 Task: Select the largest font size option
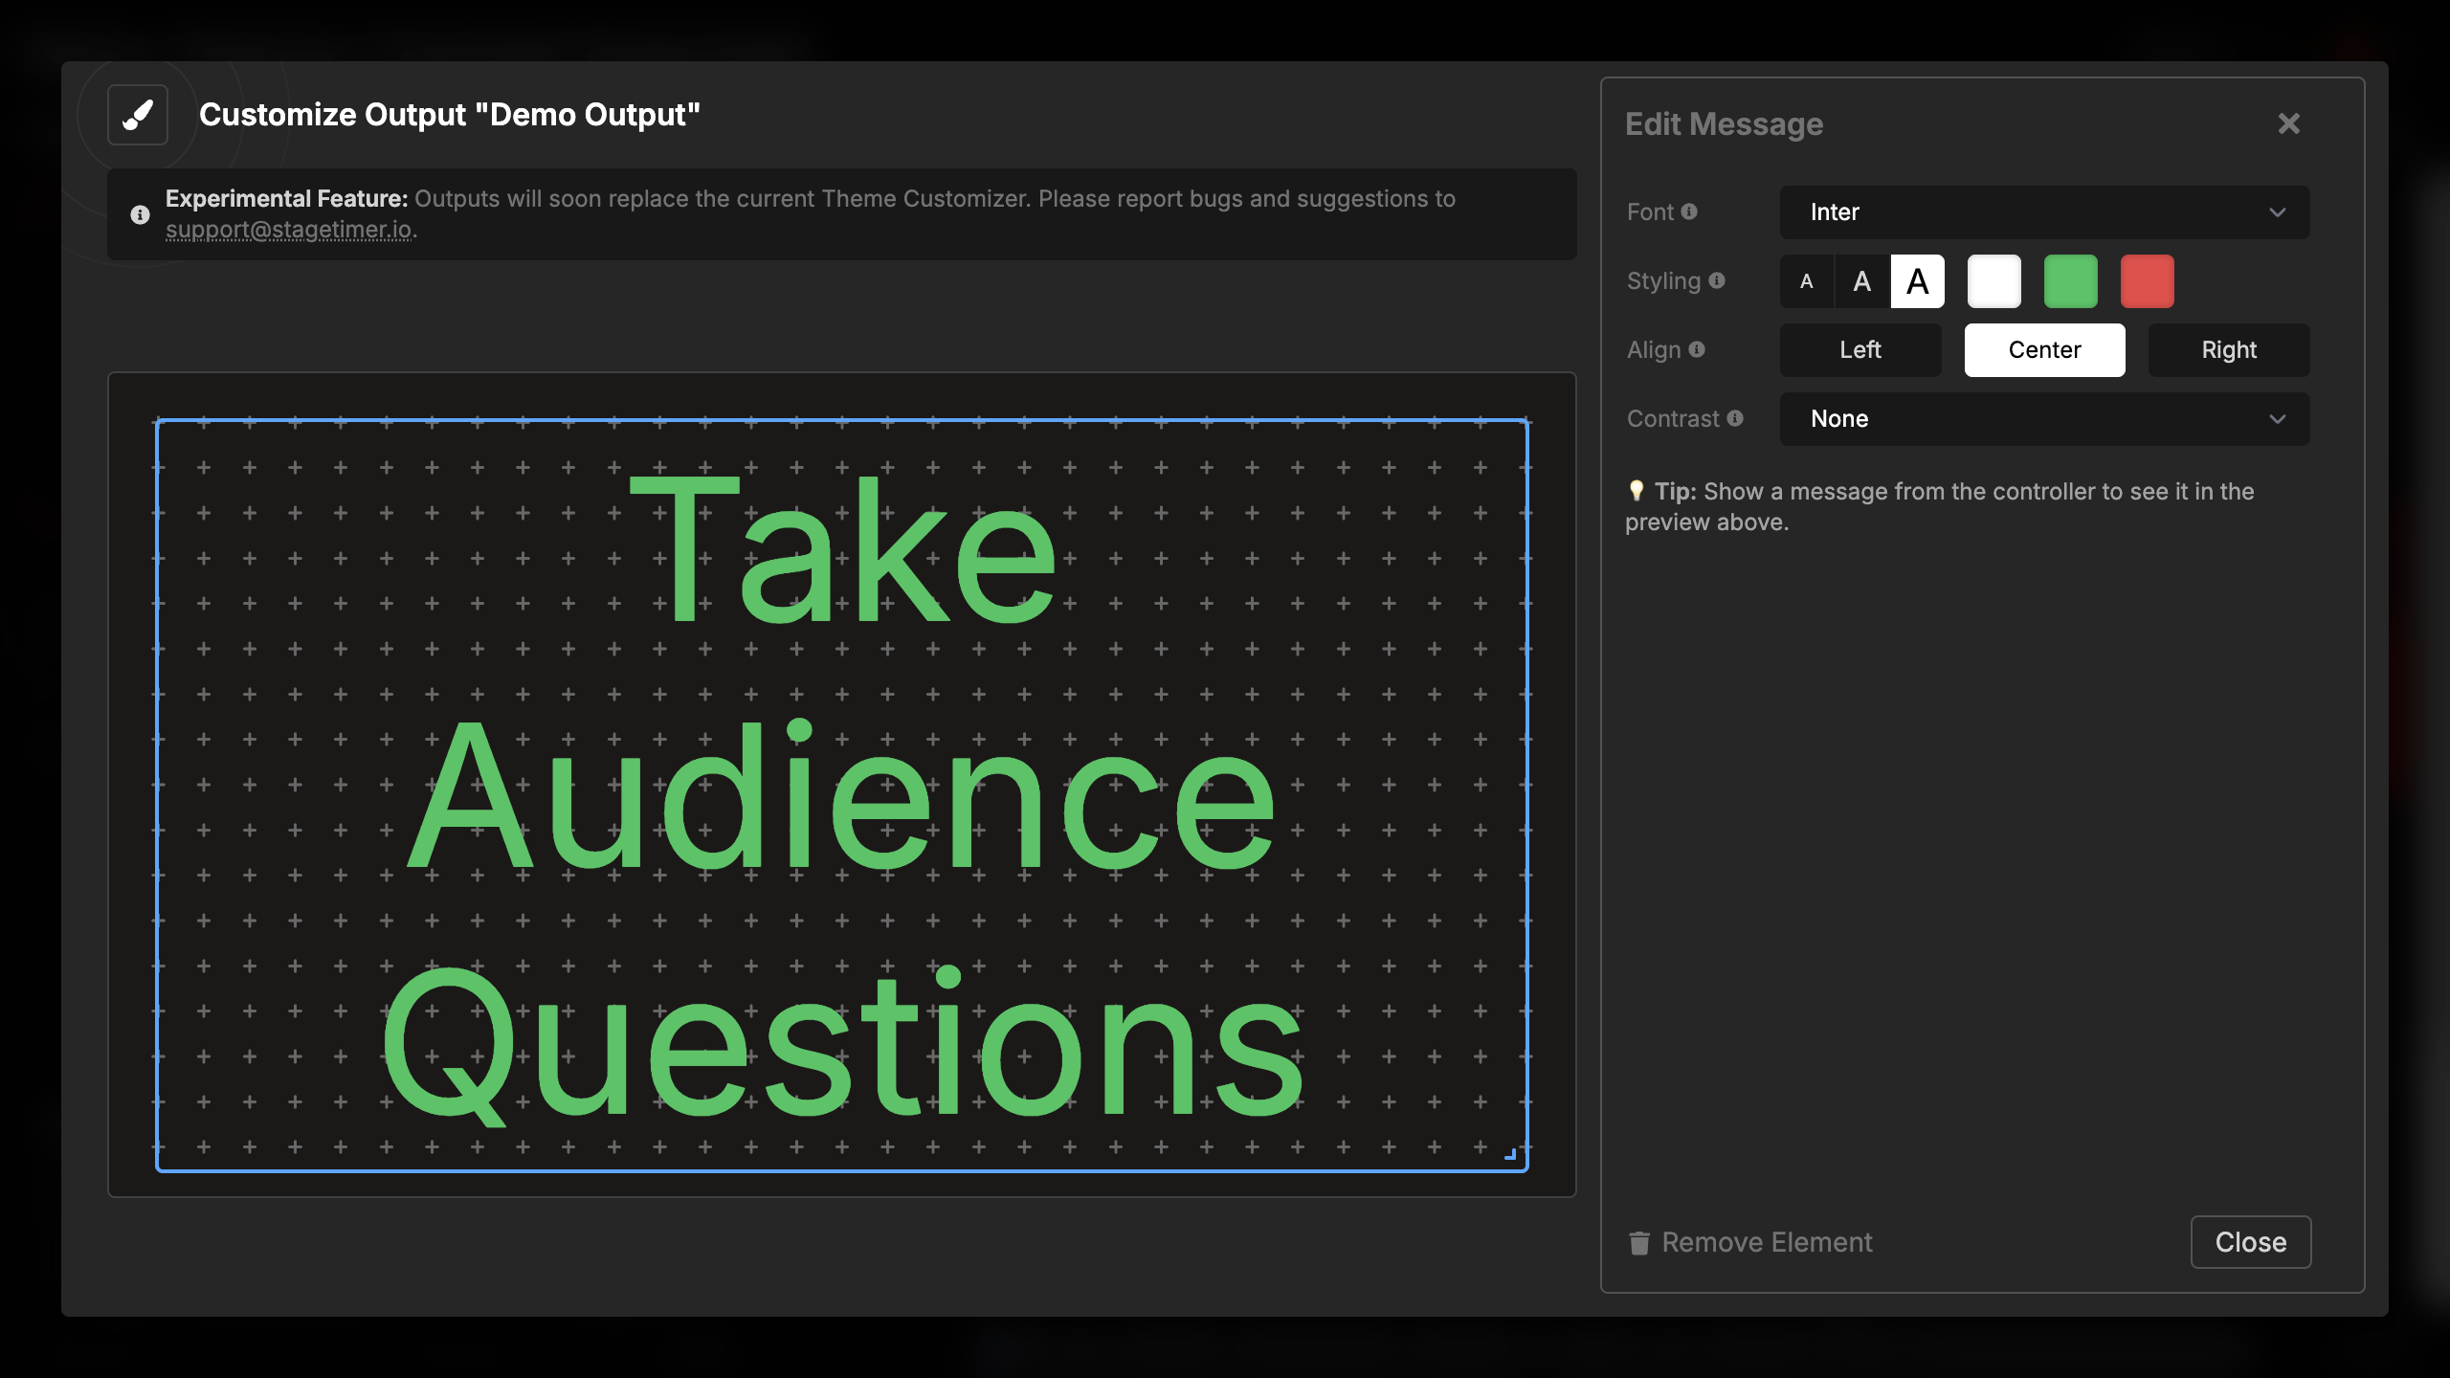1918,281
